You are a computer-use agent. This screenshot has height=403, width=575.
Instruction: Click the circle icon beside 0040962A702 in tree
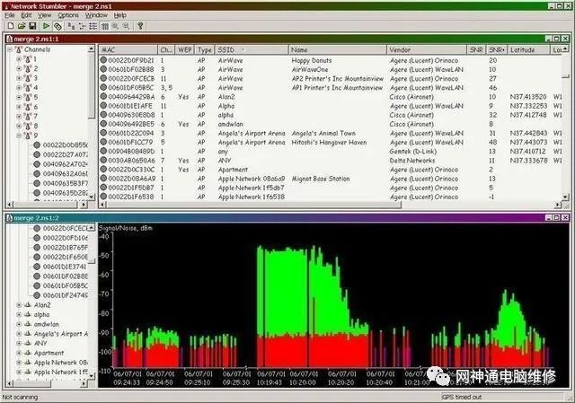pos(37,164)
